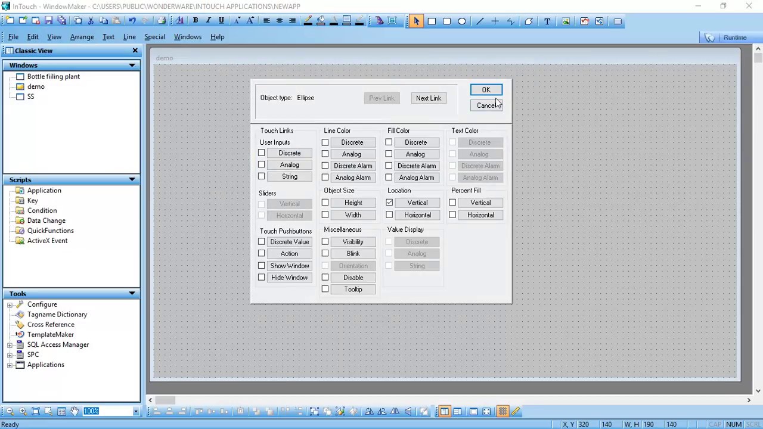
Task: Toggle Italic text formatting
Action: pos(208,21)
